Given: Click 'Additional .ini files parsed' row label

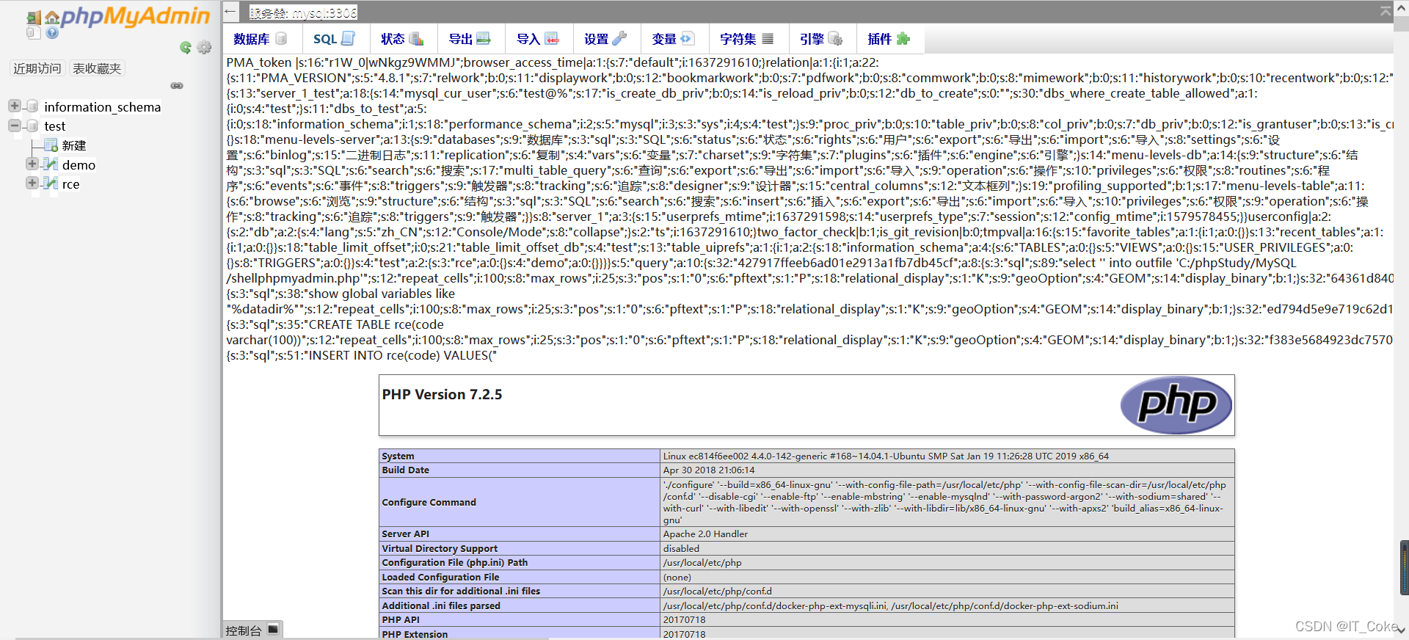Looking at the screenshot, I should [441, 606].
